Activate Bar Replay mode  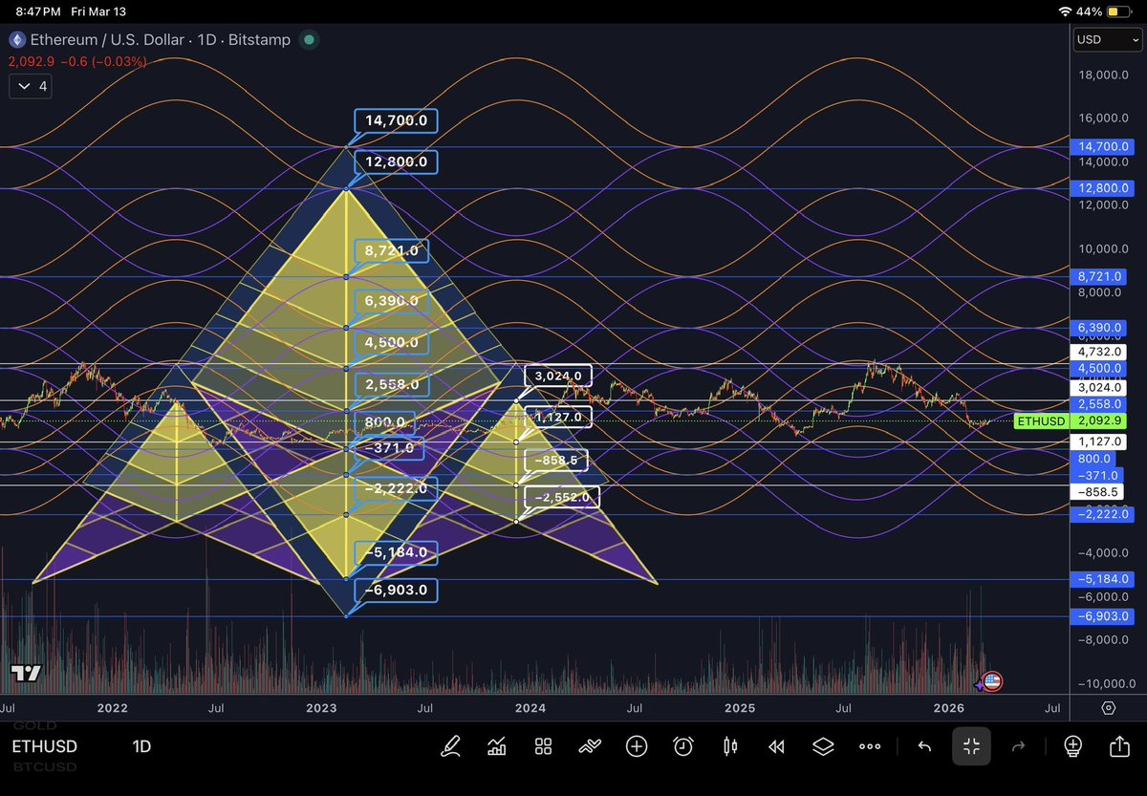coord(776,746)
